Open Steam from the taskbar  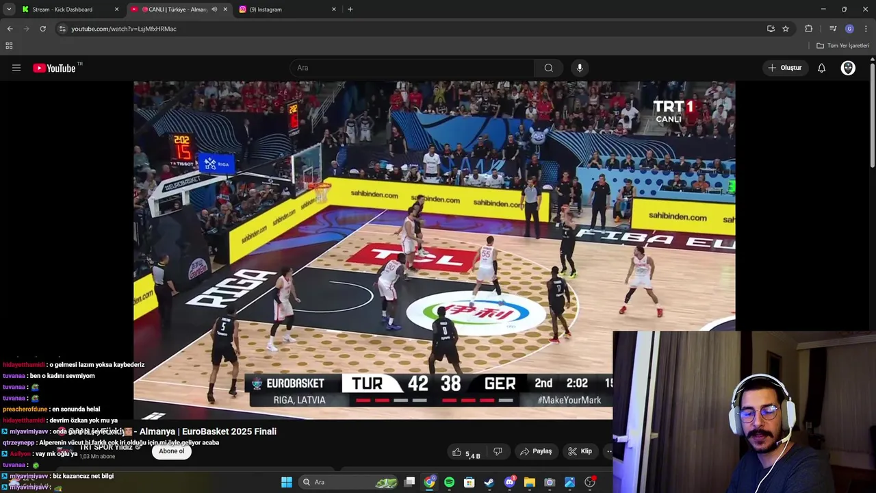click(x=489, y=482)
